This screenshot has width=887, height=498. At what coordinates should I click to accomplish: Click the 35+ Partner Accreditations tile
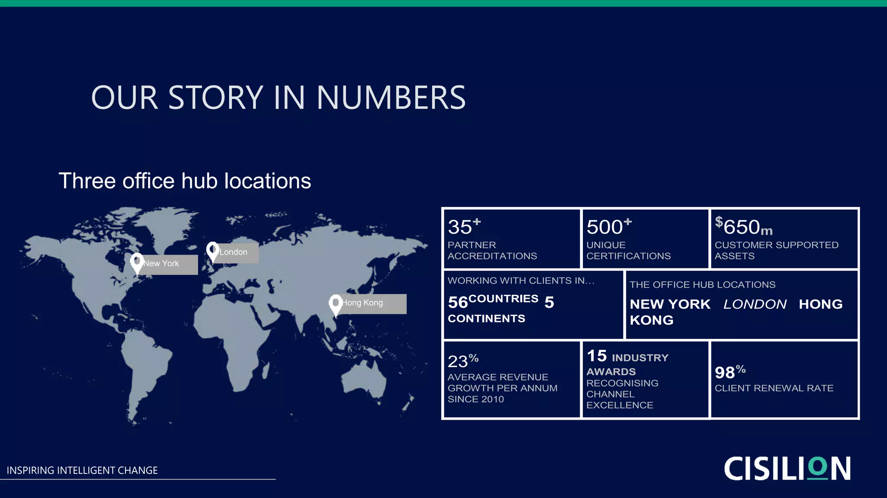[x=511, y=239]
